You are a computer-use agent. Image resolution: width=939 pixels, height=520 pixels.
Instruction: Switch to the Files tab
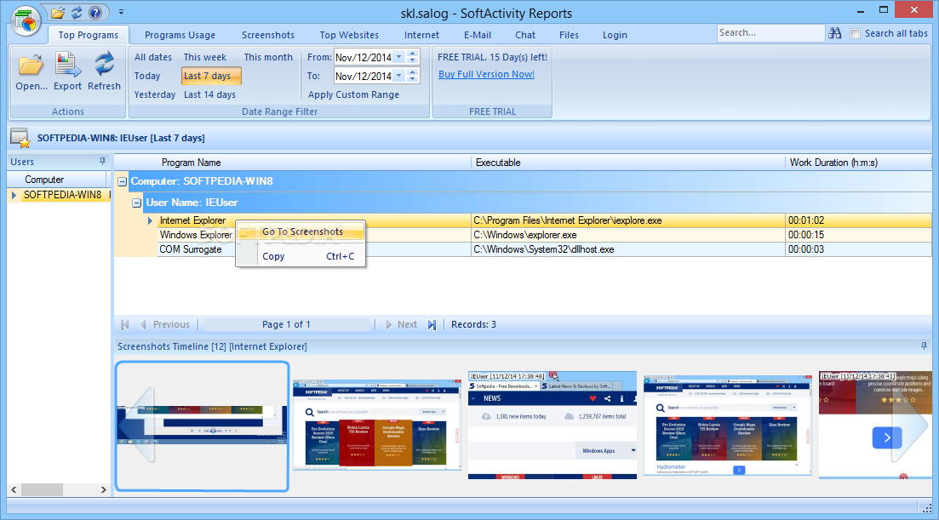click(x=569, y=35)
